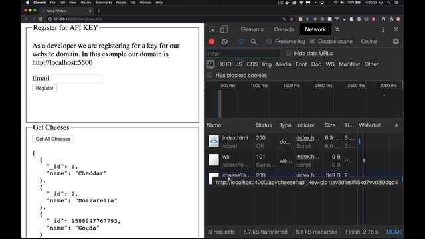Activate the DevTools inspect element picker
This screenshot has width=425, height=239.
click(212, 29)
